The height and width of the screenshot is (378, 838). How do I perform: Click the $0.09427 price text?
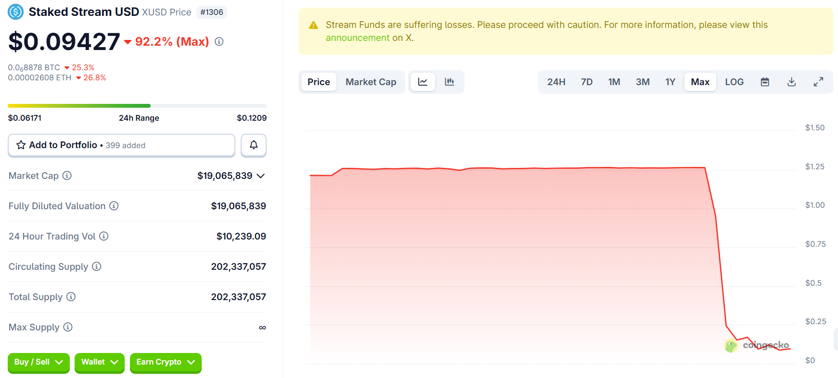click(64, 41)
